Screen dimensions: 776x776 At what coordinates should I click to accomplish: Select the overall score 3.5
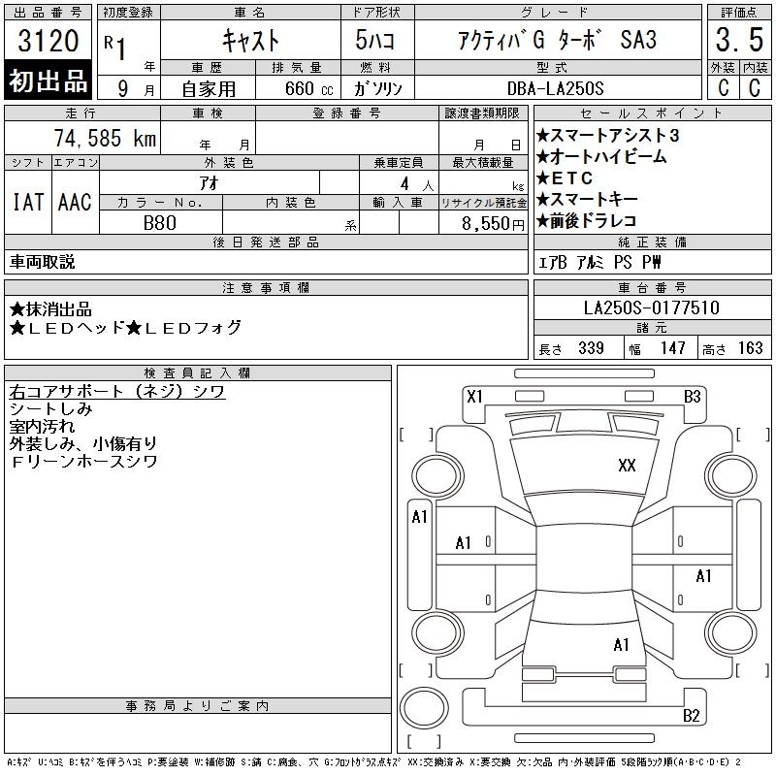[739, 40]
